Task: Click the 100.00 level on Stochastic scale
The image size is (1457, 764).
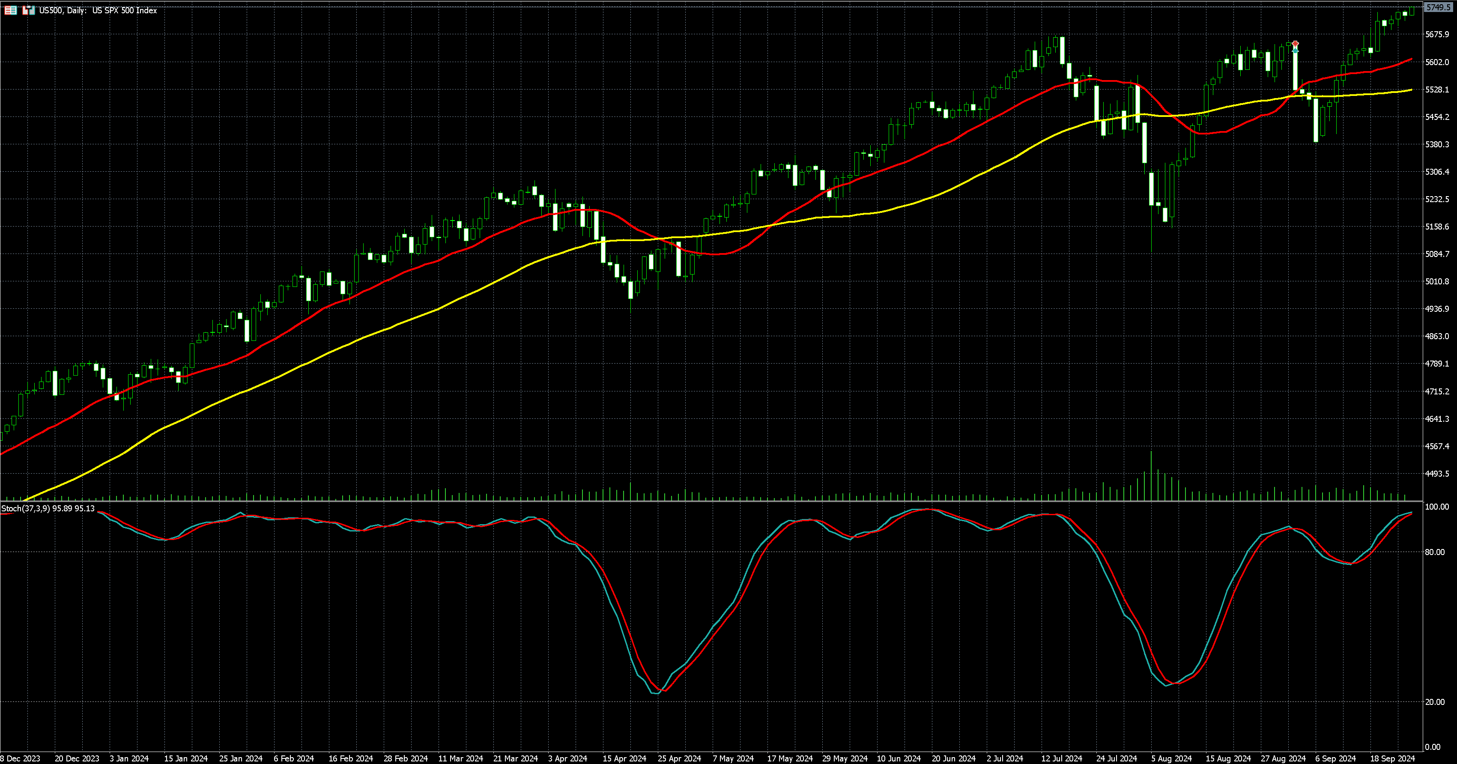Action: coord(1436,507)
